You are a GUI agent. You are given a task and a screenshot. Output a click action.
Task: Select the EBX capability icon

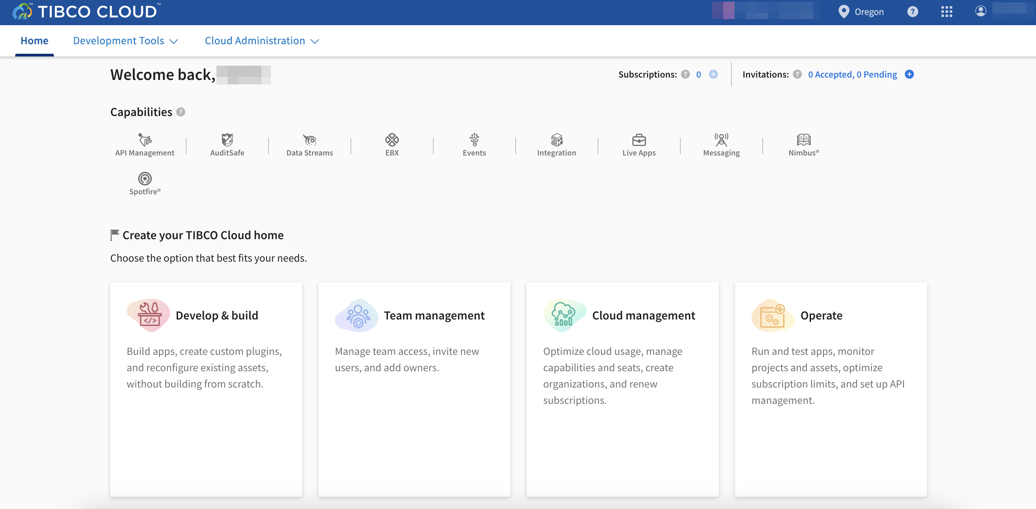point(392,139)
